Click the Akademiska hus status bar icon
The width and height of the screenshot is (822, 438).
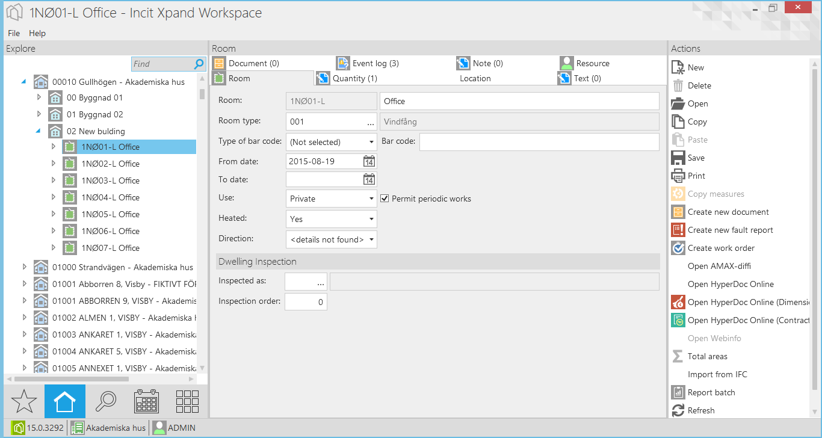coord(77,428)
